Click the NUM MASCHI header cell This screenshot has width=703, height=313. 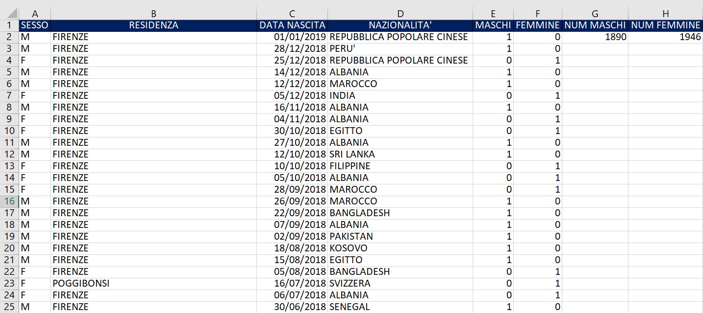pos(595,25)
